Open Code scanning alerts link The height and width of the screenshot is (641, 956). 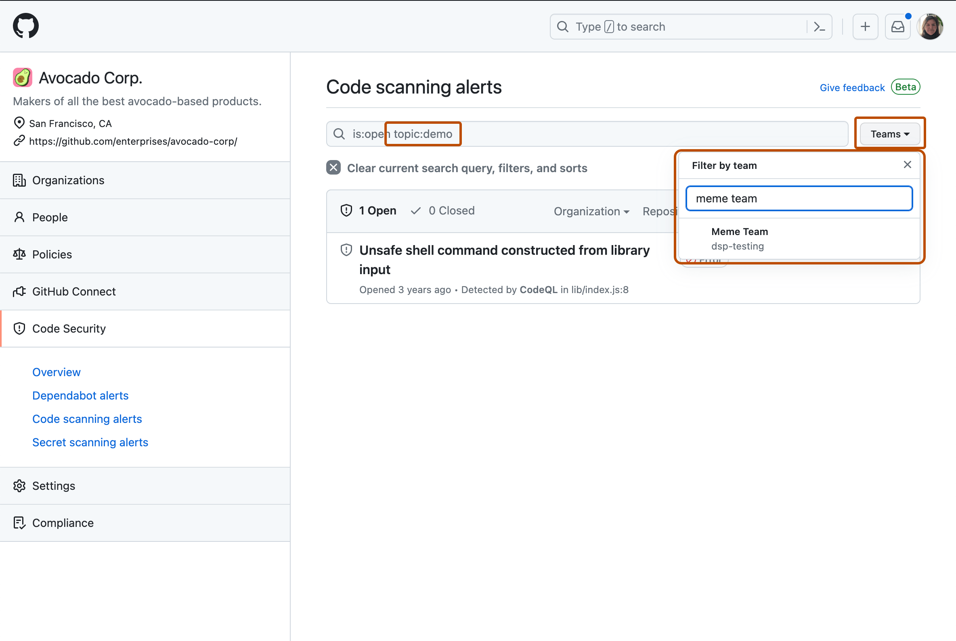click(87, 418)
